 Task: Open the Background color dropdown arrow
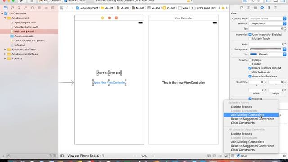tap(284, 49)
